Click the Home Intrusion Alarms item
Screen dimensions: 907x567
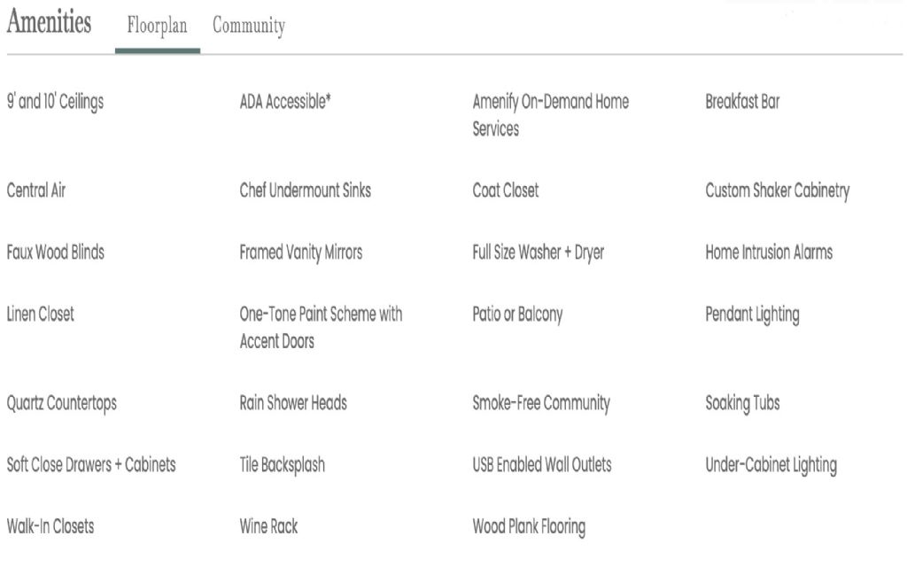point(769,252)
